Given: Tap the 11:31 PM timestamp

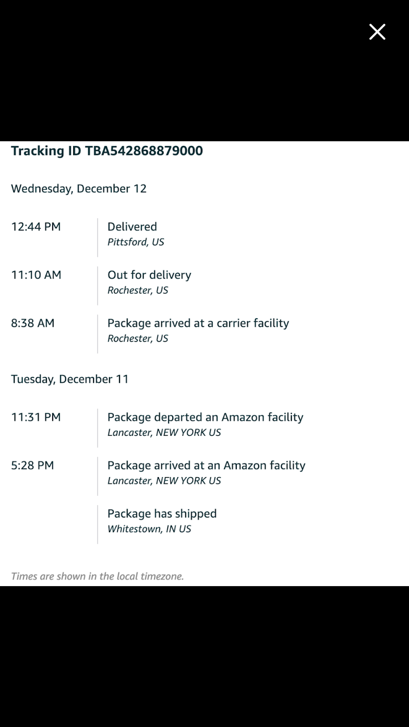Looking at the screenshot, I should click(36, 417).
